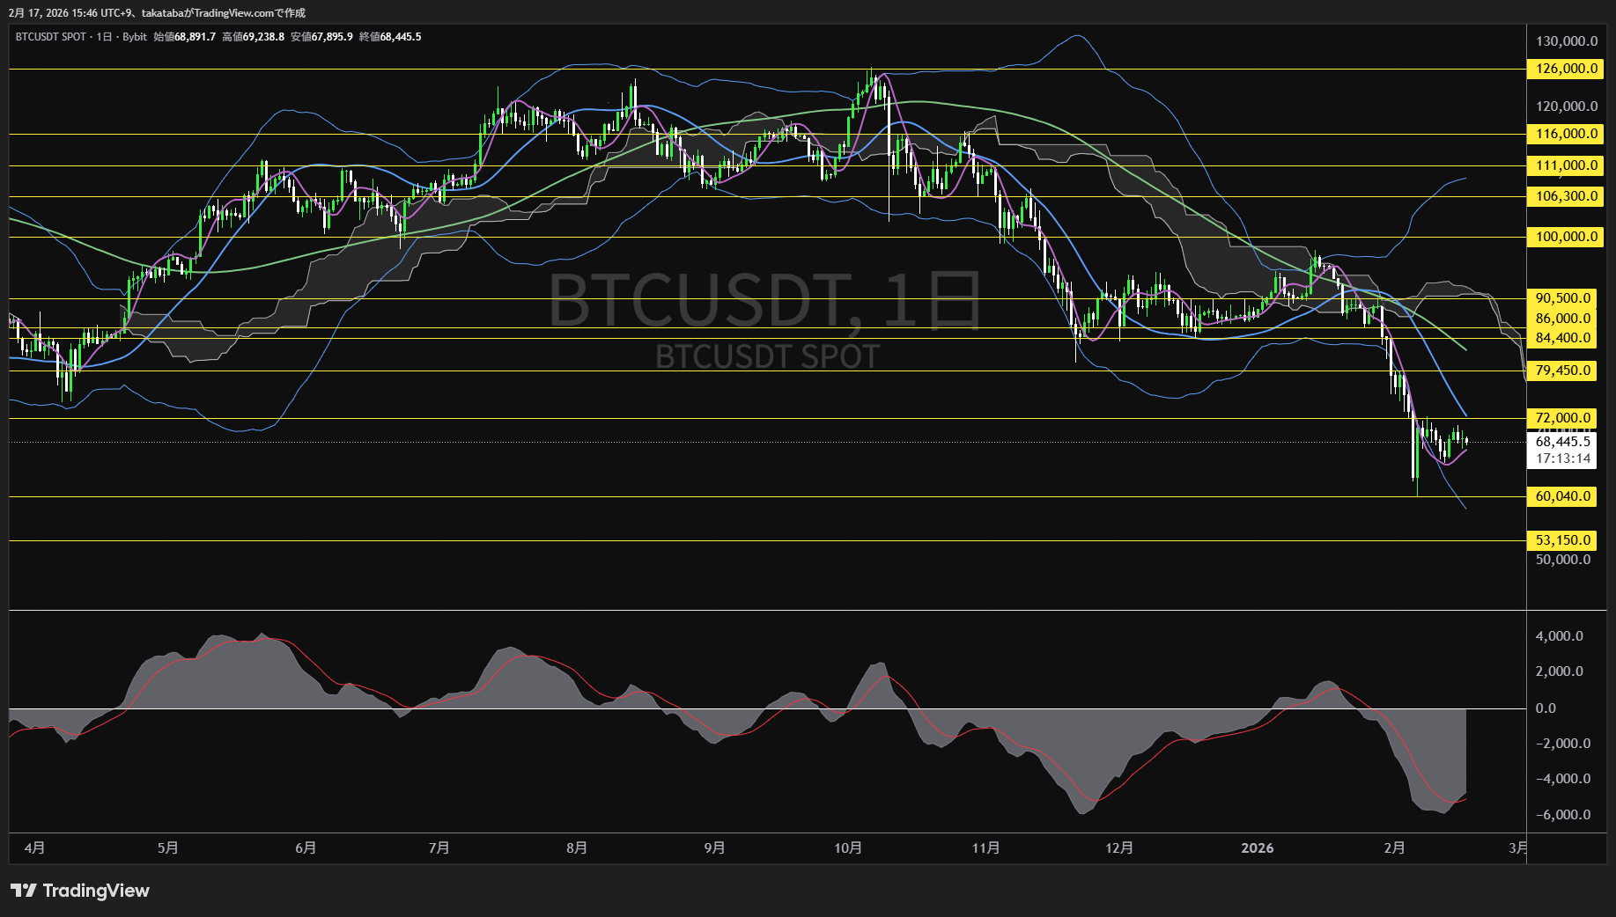Select the 100,000.0 price level label
The image size is (1616, 917).
tap(1562, 236)
